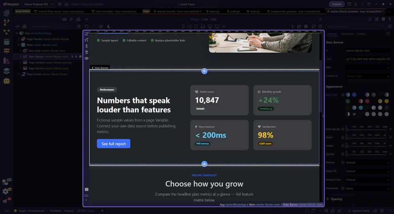Open the Theme Manager icon in sidebar
The height and width of the screenshot is (214, 394).
click(7, 61)
